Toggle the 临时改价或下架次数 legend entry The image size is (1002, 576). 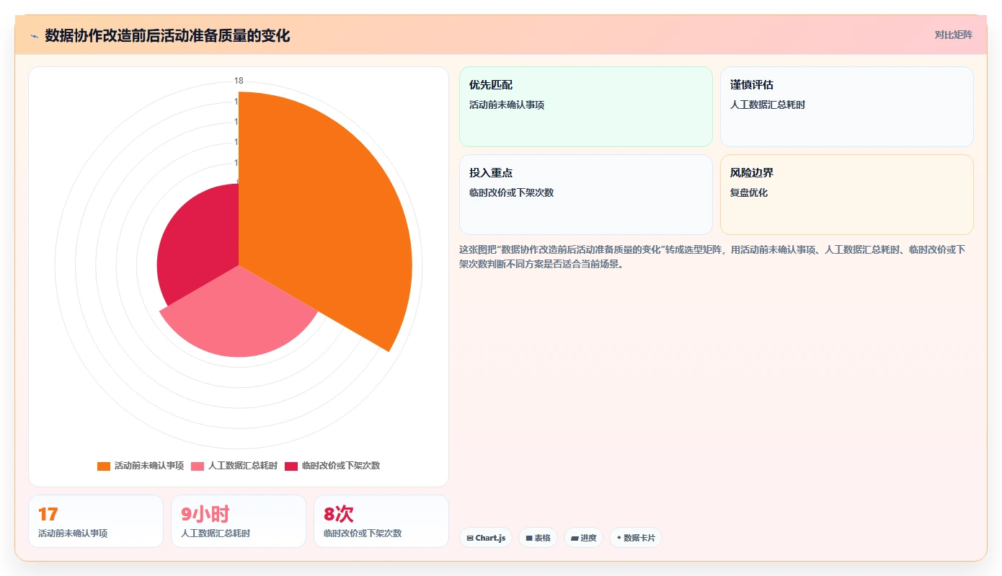coord(332,466)
